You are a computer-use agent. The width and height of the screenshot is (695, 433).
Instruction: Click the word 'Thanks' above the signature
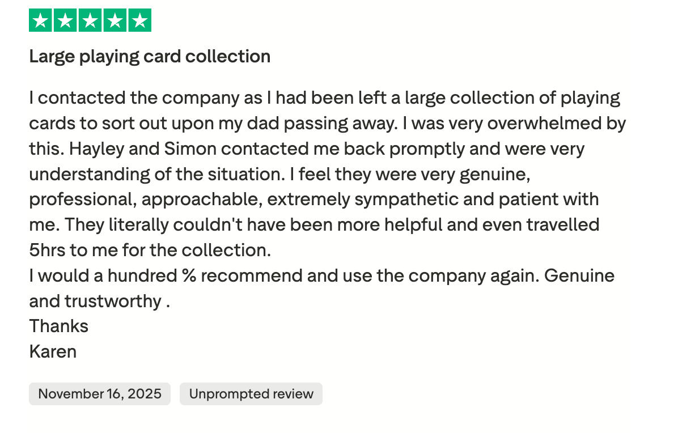(59, 326)
